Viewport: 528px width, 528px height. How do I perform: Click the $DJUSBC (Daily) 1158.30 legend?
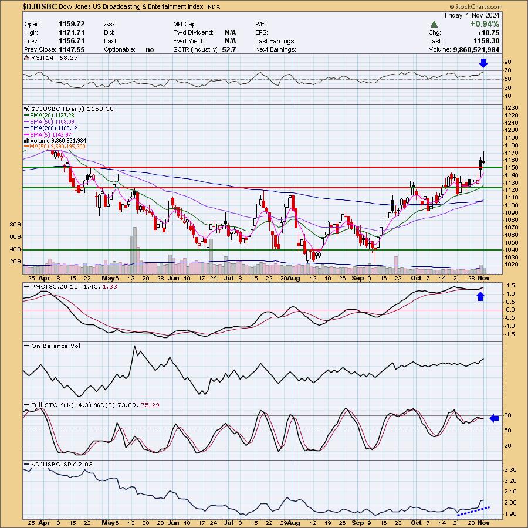72,109
